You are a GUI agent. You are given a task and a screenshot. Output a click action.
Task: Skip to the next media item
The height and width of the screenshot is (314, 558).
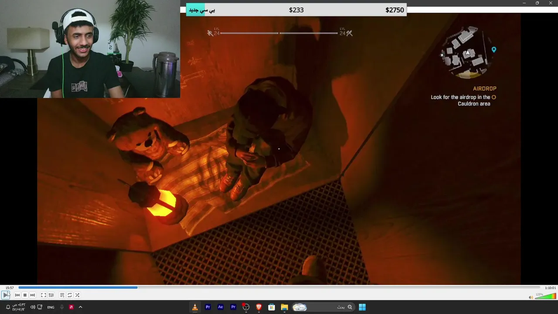[x=32, y=295]
